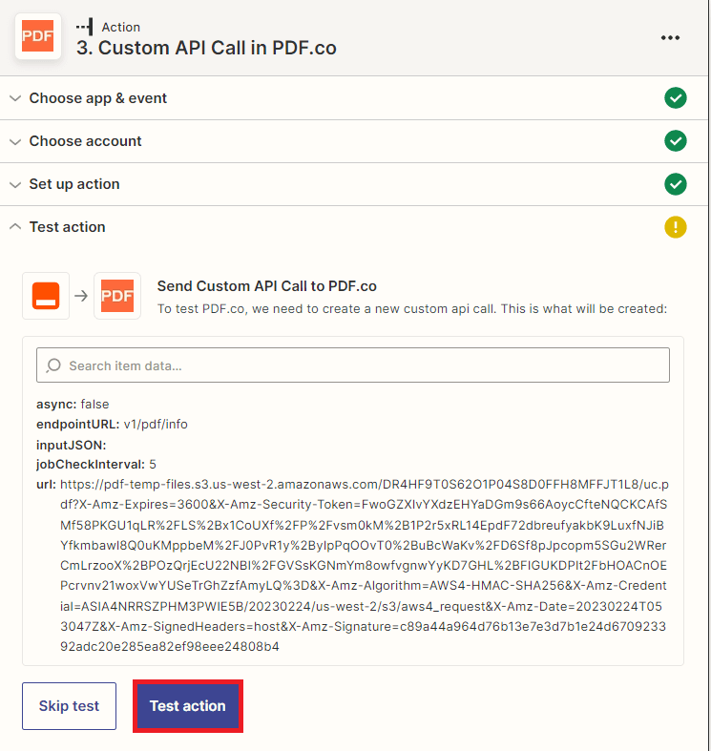The image size is (711, 751).
Task: Click the jobCheckInterval data row
Action: pyautogui.click(x=95, y=465)
